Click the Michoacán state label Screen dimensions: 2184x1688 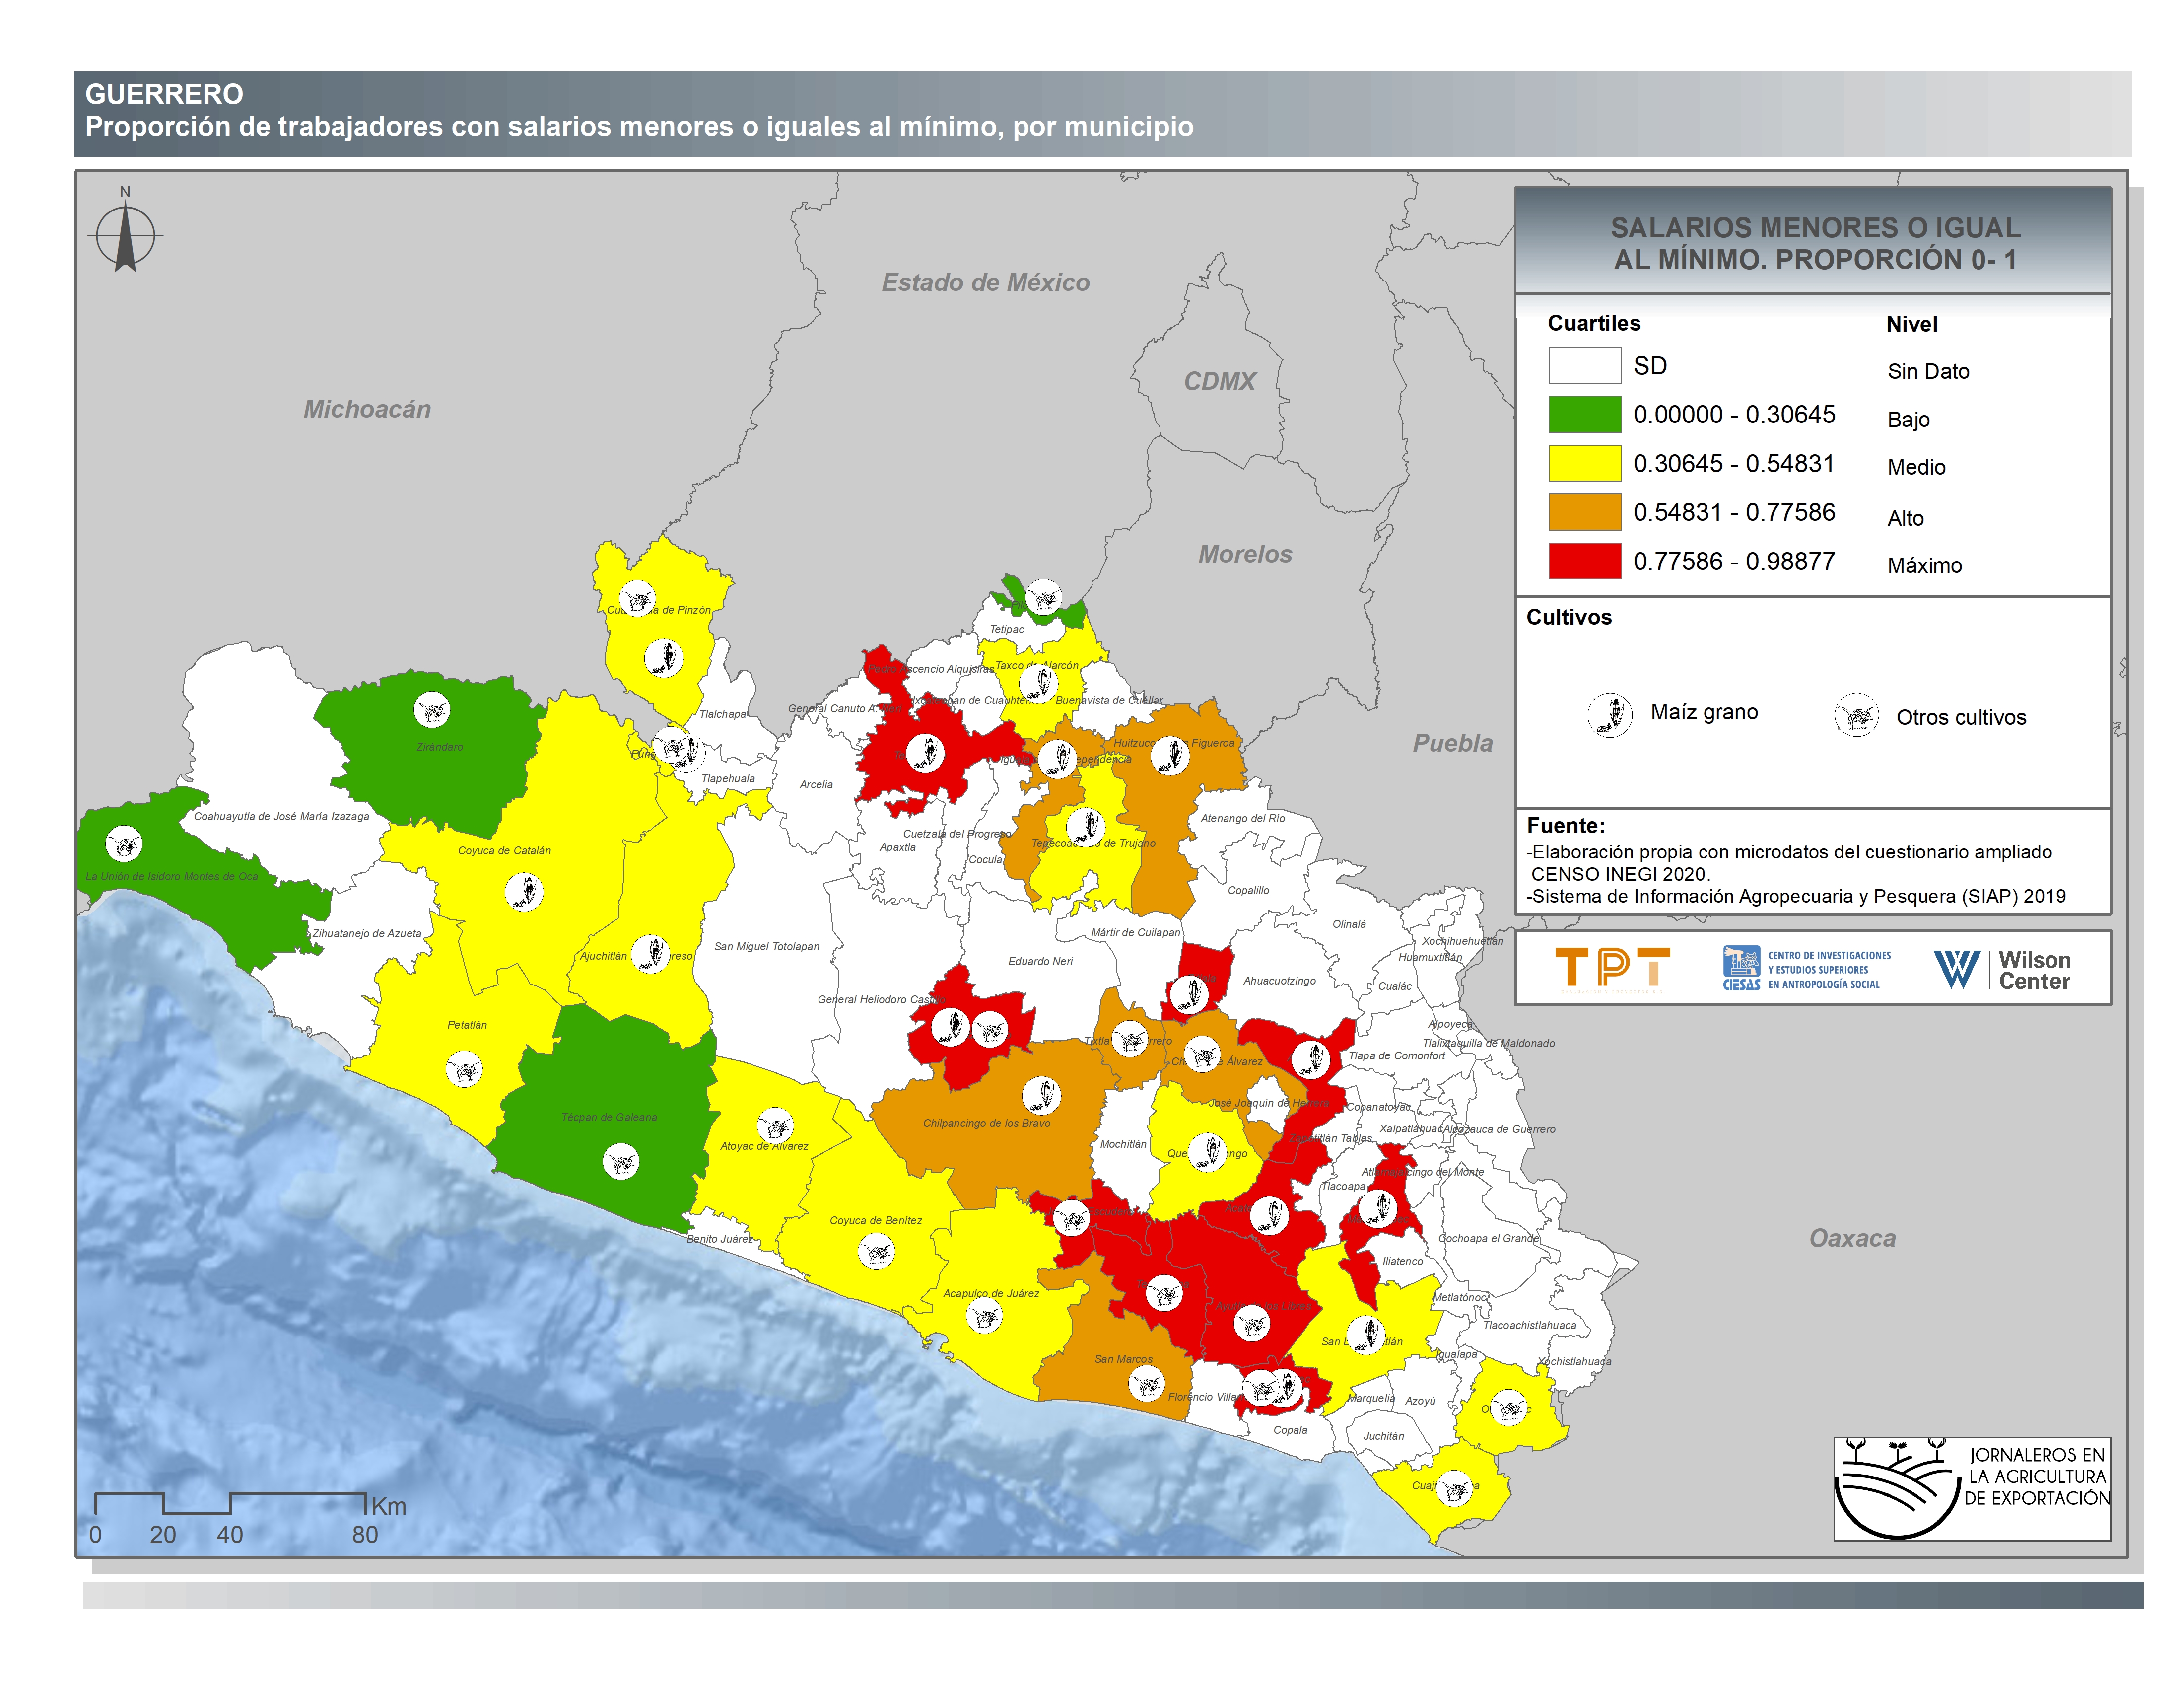(367, 409)
